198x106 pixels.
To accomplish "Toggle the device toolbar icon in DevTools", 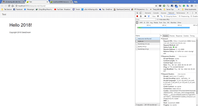I will click(141, 13).
